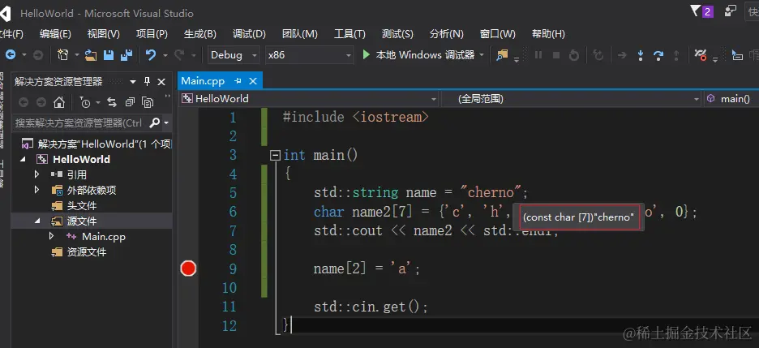The width and height of the screenshot is (759, 348).
Task: Open the HelloWorld project scope dropdown
Action: tap(434, 99)
